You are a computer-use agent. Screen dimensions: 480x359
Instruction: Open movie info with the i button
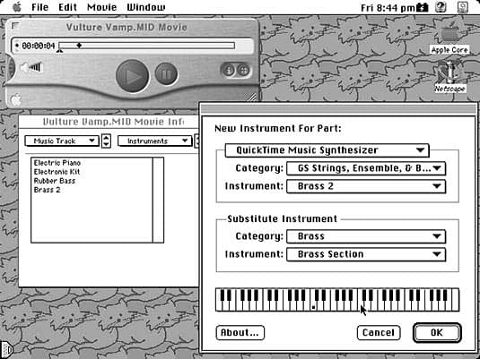point(228,70)
